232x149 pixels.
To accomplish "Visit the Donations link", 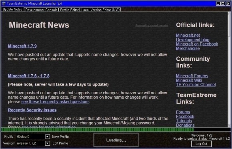I will [185, 125].
